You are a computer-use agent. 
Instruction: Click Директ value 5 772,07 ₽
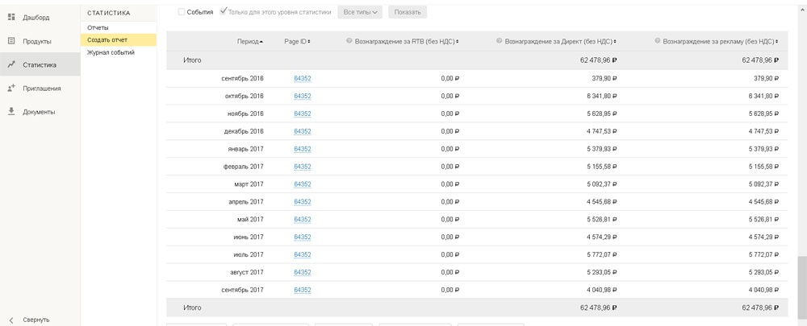(601, 254)
